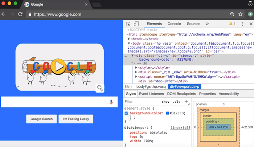Click the #317EFB color value text
Image resolution: width=254 pixels, height=147 pixels.
coord(177,113)
